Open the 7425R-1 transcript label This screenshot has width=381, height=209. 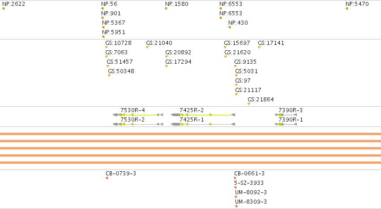tap(192, 120)
